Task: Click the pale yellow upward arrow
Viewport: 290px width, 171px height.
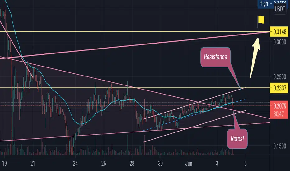Action: coord(255,58)
